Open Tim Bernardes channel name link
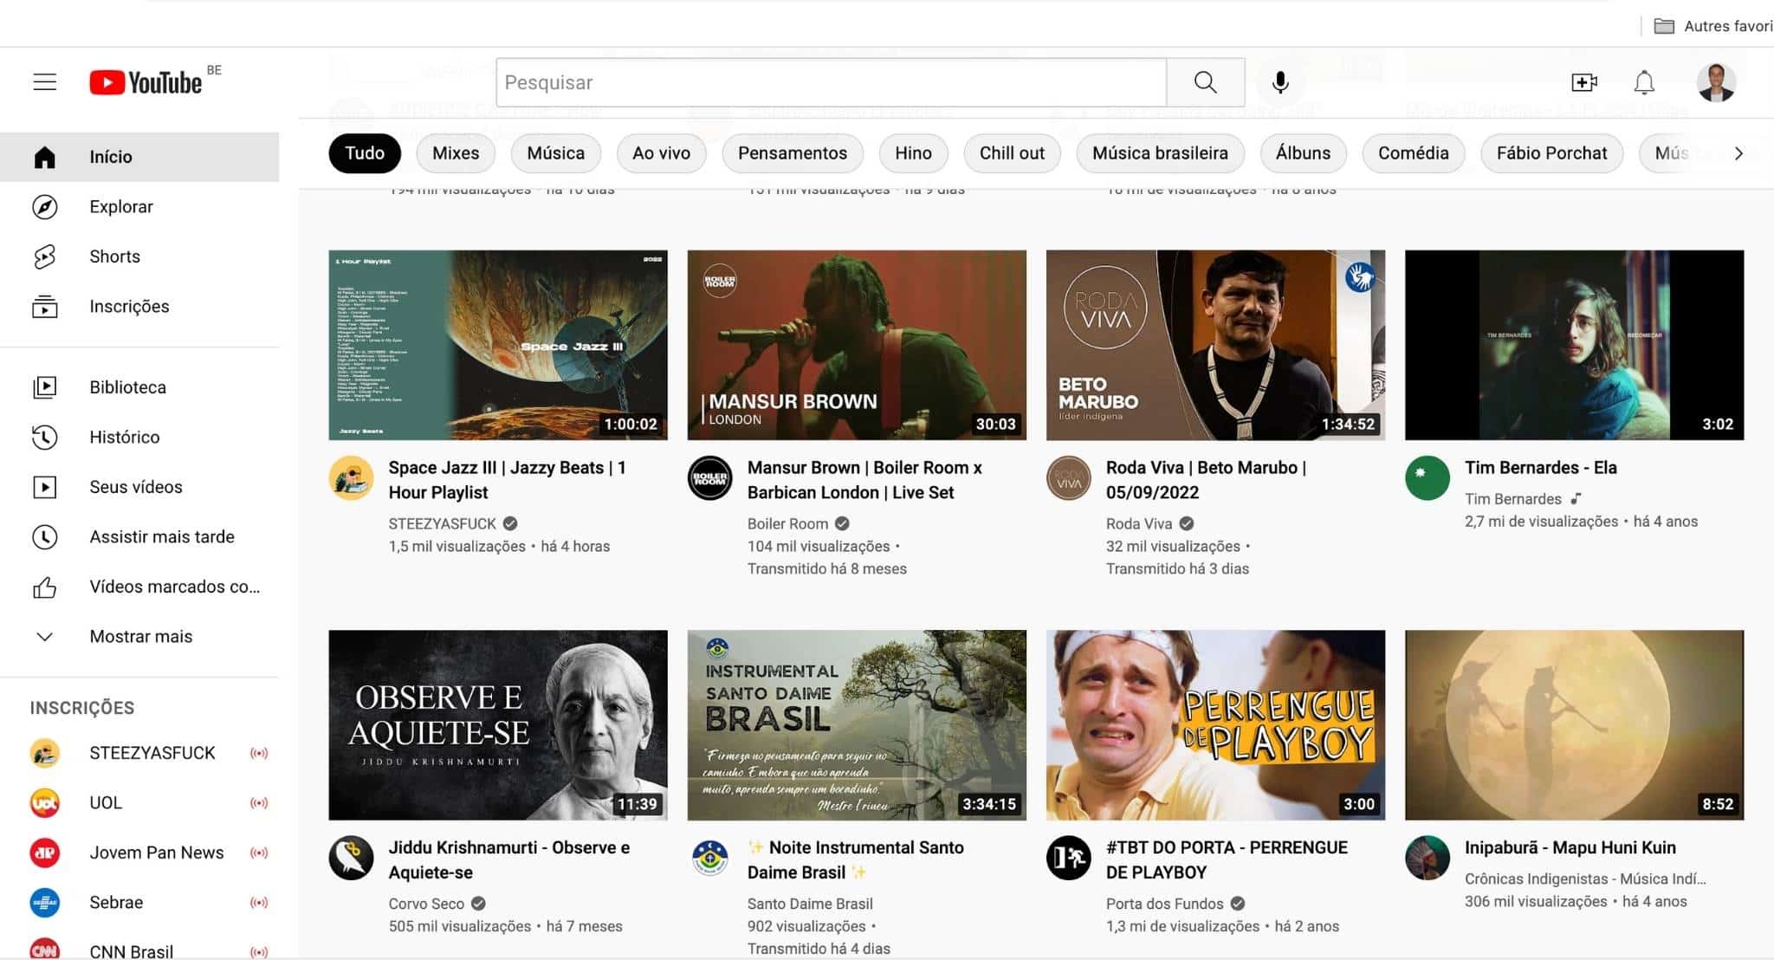Screen dimensions: 1774x960 1512,499
